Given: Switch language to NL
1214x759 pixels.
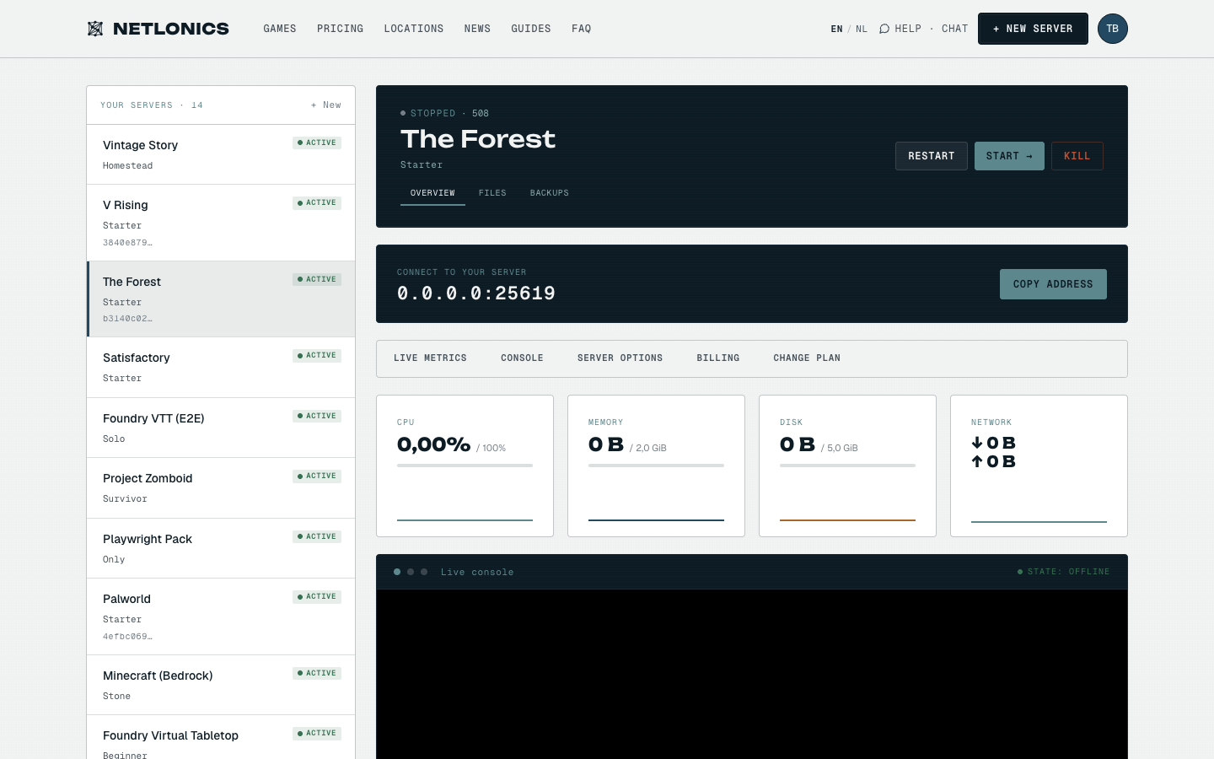Looking at the screenshot, I should click(x=862, y=29).
